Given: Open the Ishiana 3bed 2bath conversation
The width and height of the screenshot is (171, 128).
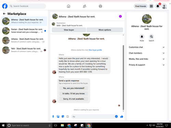Looking at the screenshot, I should 24,40.
